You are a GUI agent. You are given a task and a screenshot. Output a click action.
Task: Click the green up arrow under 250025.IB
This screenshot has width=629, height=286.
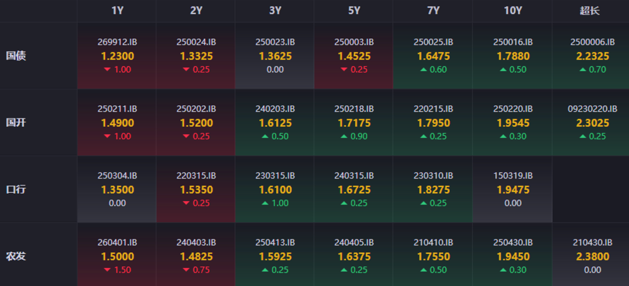point(423,70)
